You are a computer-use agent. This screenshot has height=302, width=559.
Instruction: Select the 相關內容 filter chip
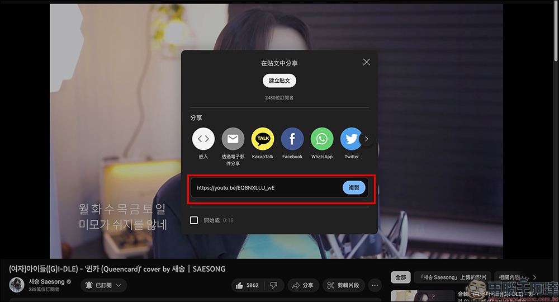point(510,277)
